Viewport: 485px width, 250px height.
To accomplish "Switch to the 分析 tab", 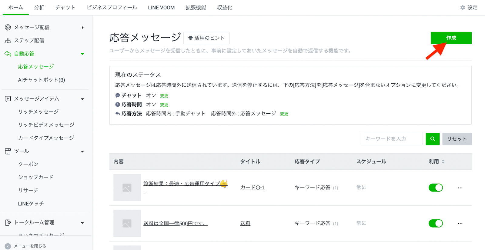I will [39, 8].
